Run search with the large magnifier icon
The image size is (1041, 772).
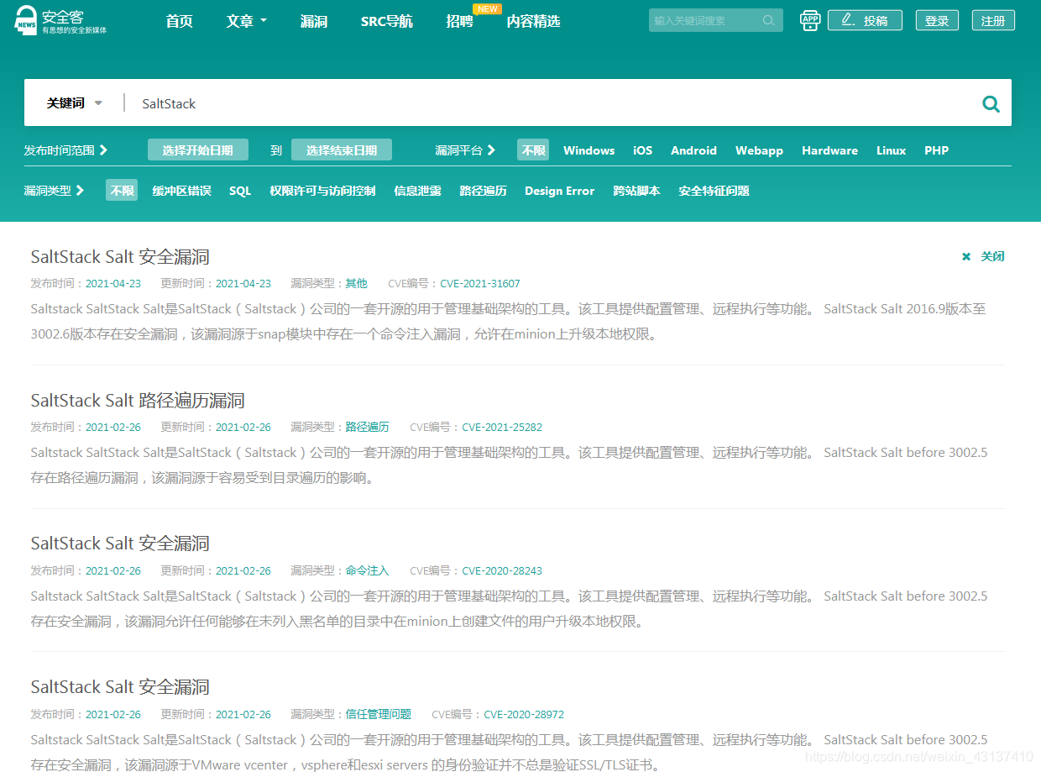tap(991, 103)
